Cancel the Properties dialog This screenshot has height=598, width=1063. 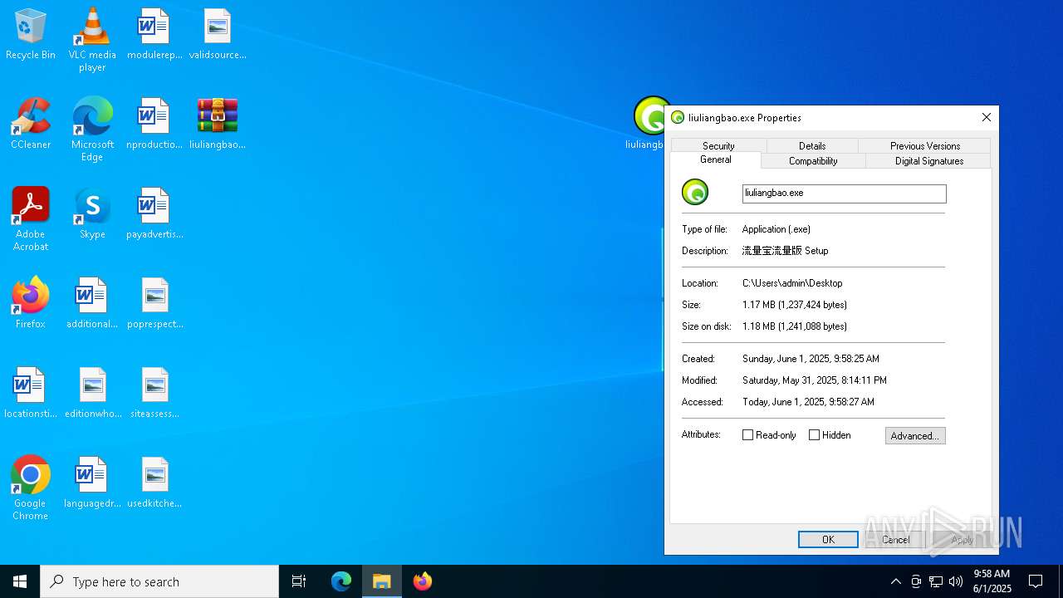[x=895, y=540]
